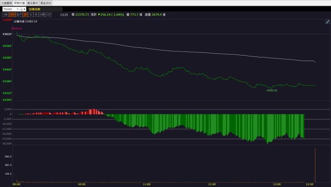Click the 11:00 time axis marker
Viewport: 331px width, 187px height.
147,184
